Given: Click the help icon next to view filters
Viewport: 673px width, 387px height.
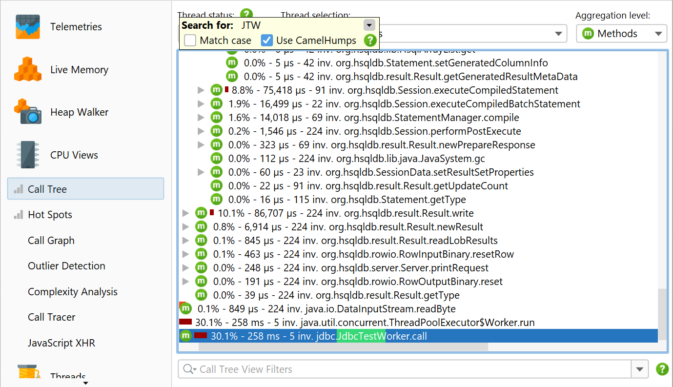Looking at the screenshot, I should click(662, 369).
